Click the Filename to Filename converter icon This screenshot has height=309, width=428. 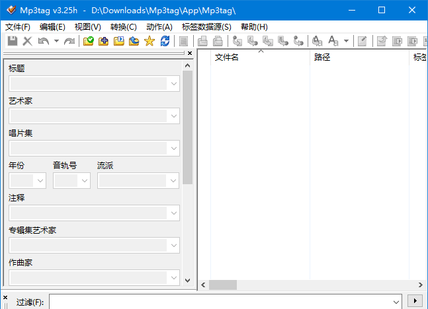[x=268, y=41]
